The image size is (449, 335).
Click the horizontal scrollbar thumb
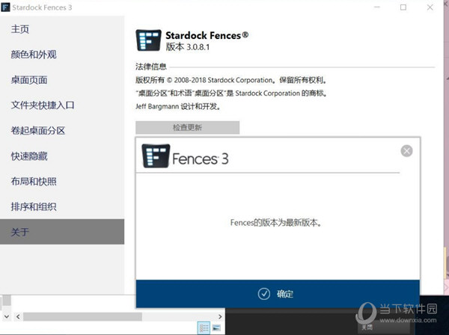point(82,317)
